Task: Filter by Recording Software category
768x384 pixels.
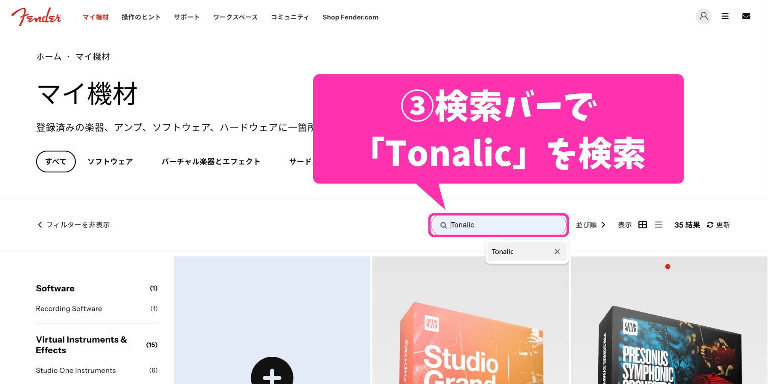Action: pyautogui.click(x=69, y=308)
